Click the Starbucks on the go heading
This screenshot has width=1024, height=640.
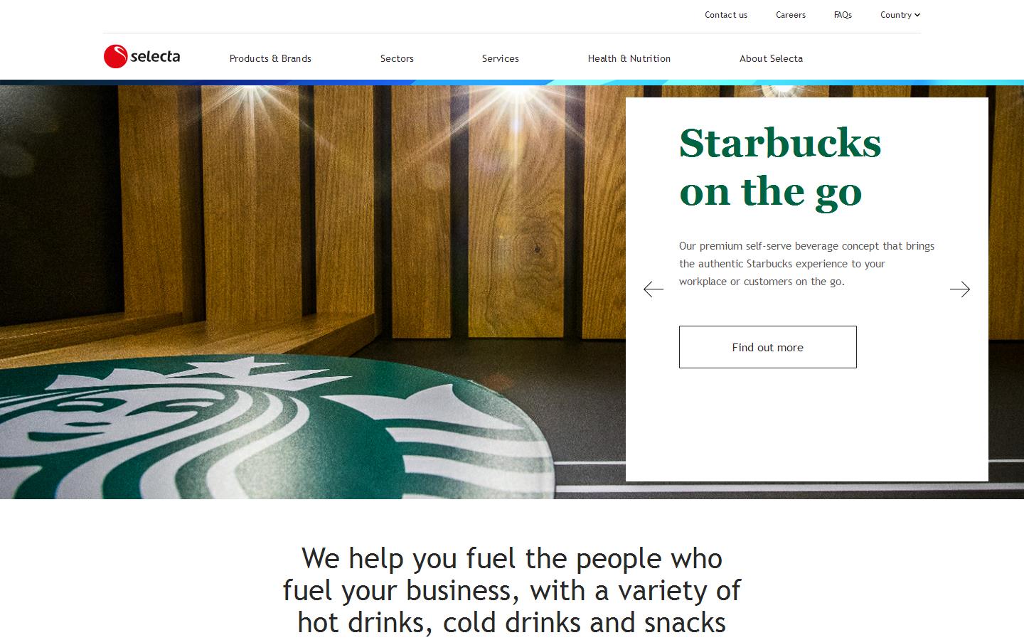pos(780,167)
